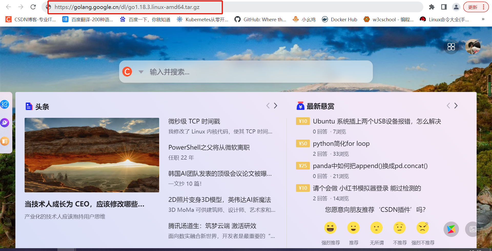Show previous 最新悬赏 bounty page

tap(448, 106)
